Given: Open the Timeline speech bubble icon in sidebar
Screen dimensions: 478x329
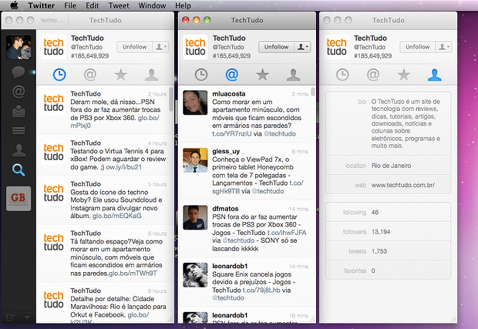Looking at the screenshot, I should click(18, 71).
